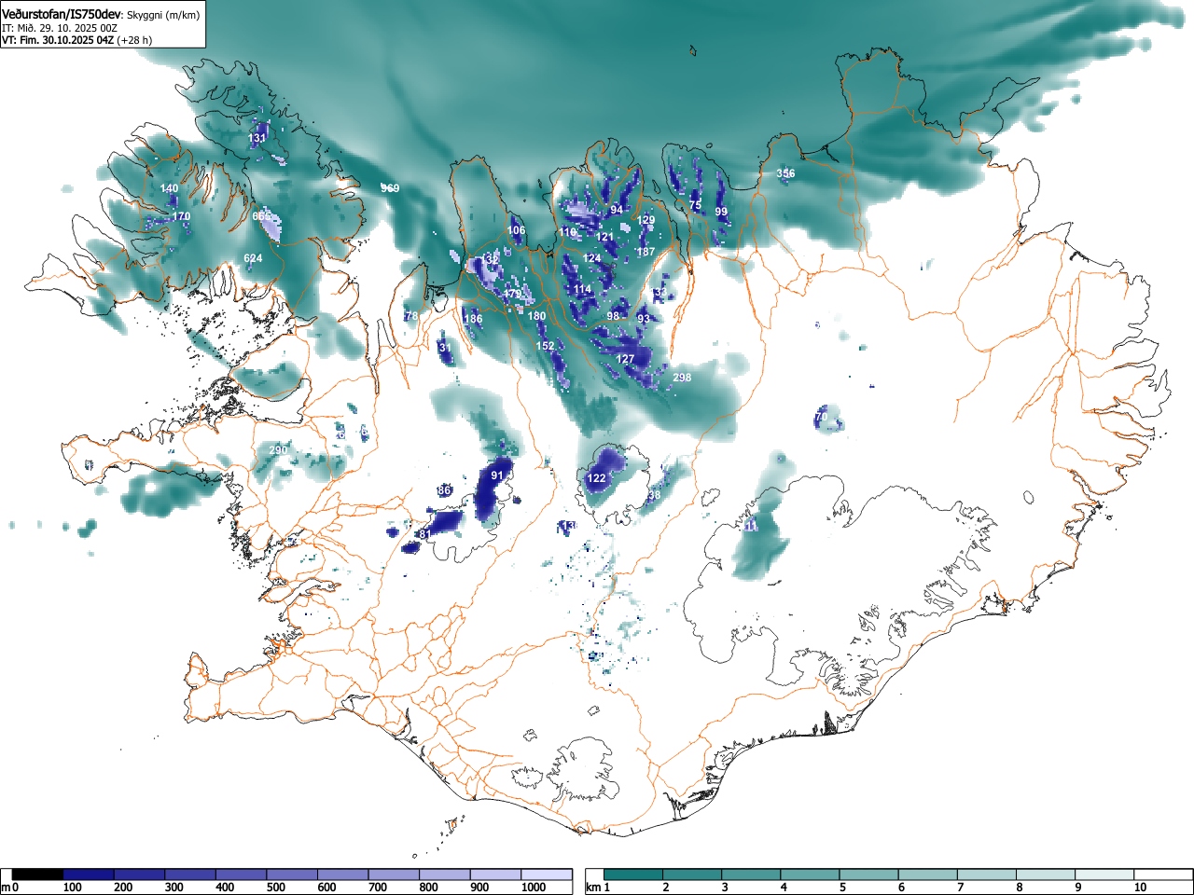Click the black 0–100 m legend swatch
This screenshot has height=895, width=1194.
pyautogui.click(x=38, y=874)
